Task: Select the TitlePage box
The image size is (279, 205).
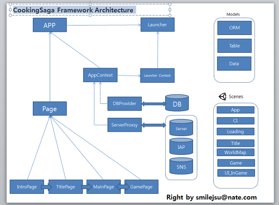Action: pos(65,187)
